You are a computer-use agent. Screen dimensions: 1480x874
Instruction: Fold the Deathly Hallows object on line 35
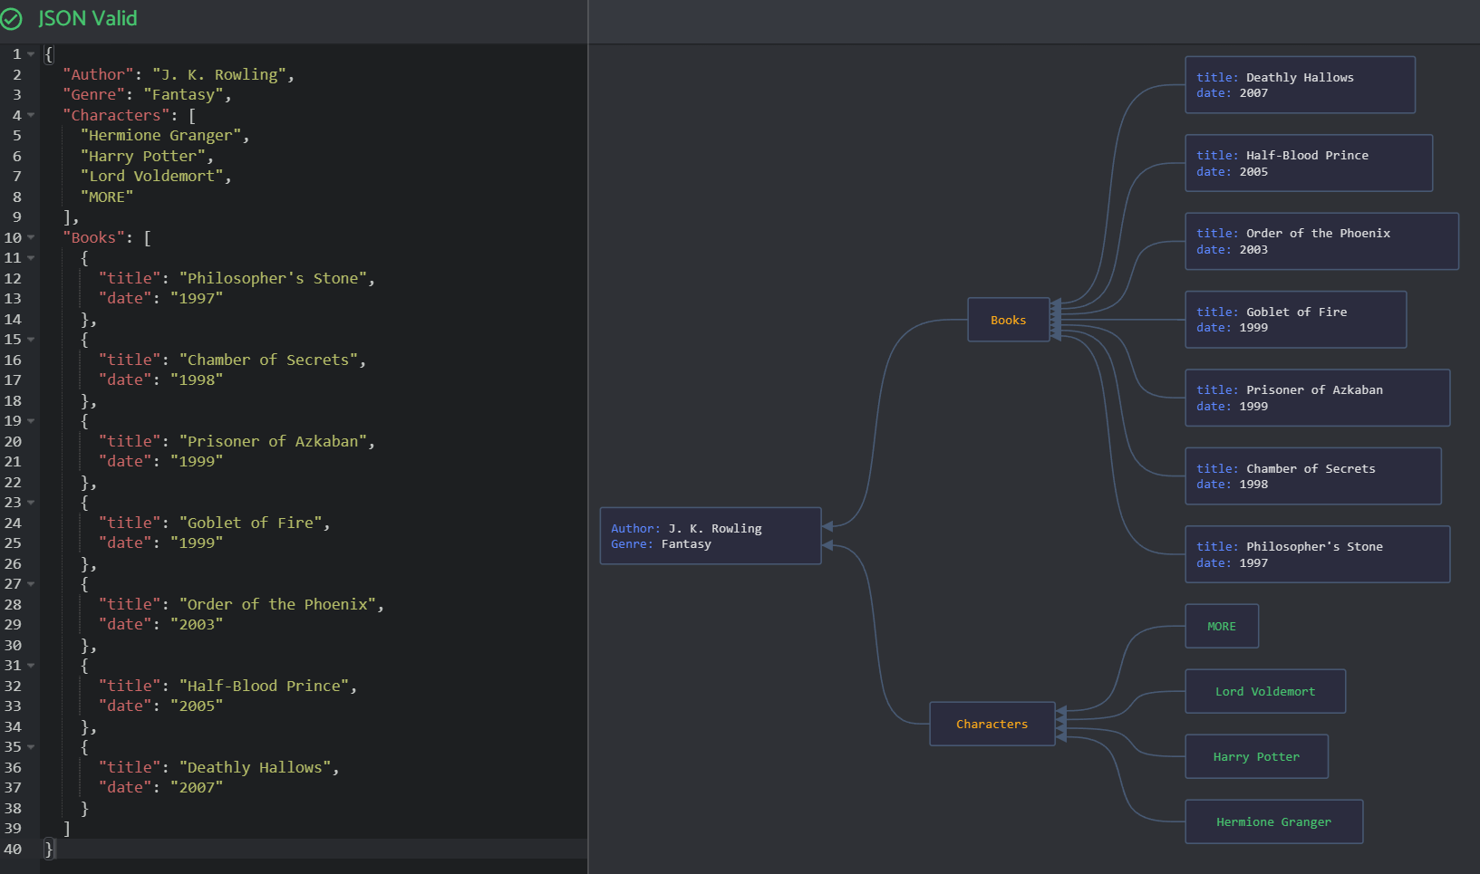pyautogui.click(x=31, y=747)
